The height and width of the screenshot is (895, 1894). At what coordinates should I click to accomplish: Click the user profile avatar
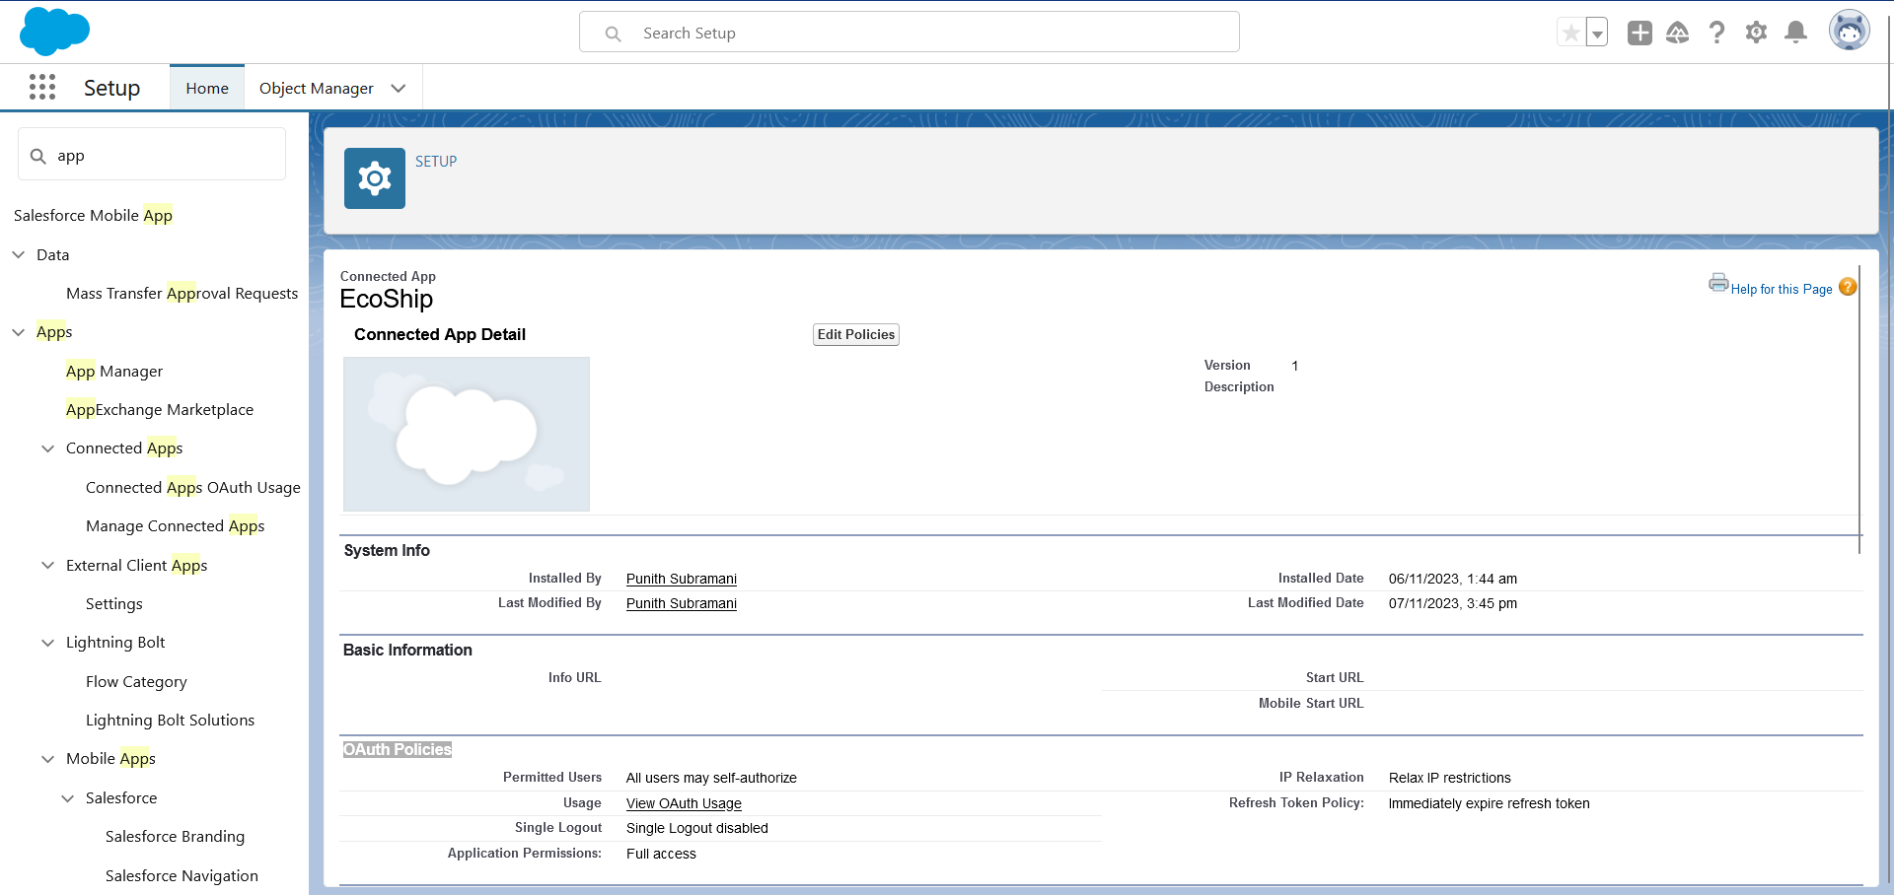1849,32
